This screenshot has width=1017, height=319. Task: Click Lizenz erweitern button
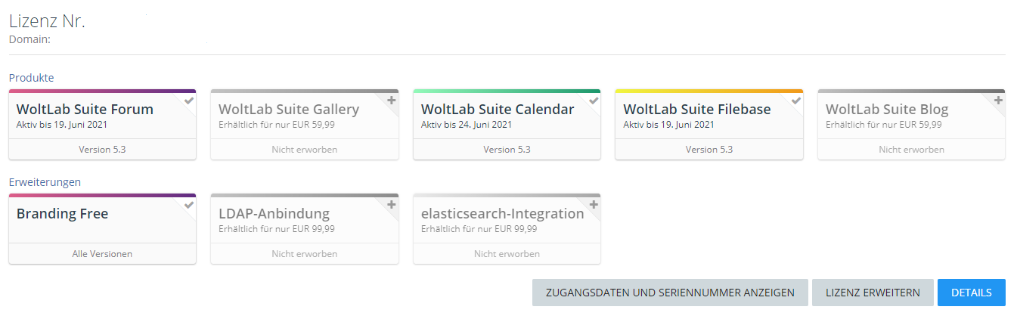873,293
